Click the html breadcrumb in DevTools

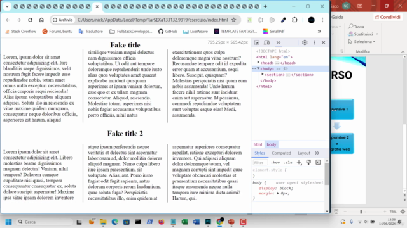tap(258, 144)
